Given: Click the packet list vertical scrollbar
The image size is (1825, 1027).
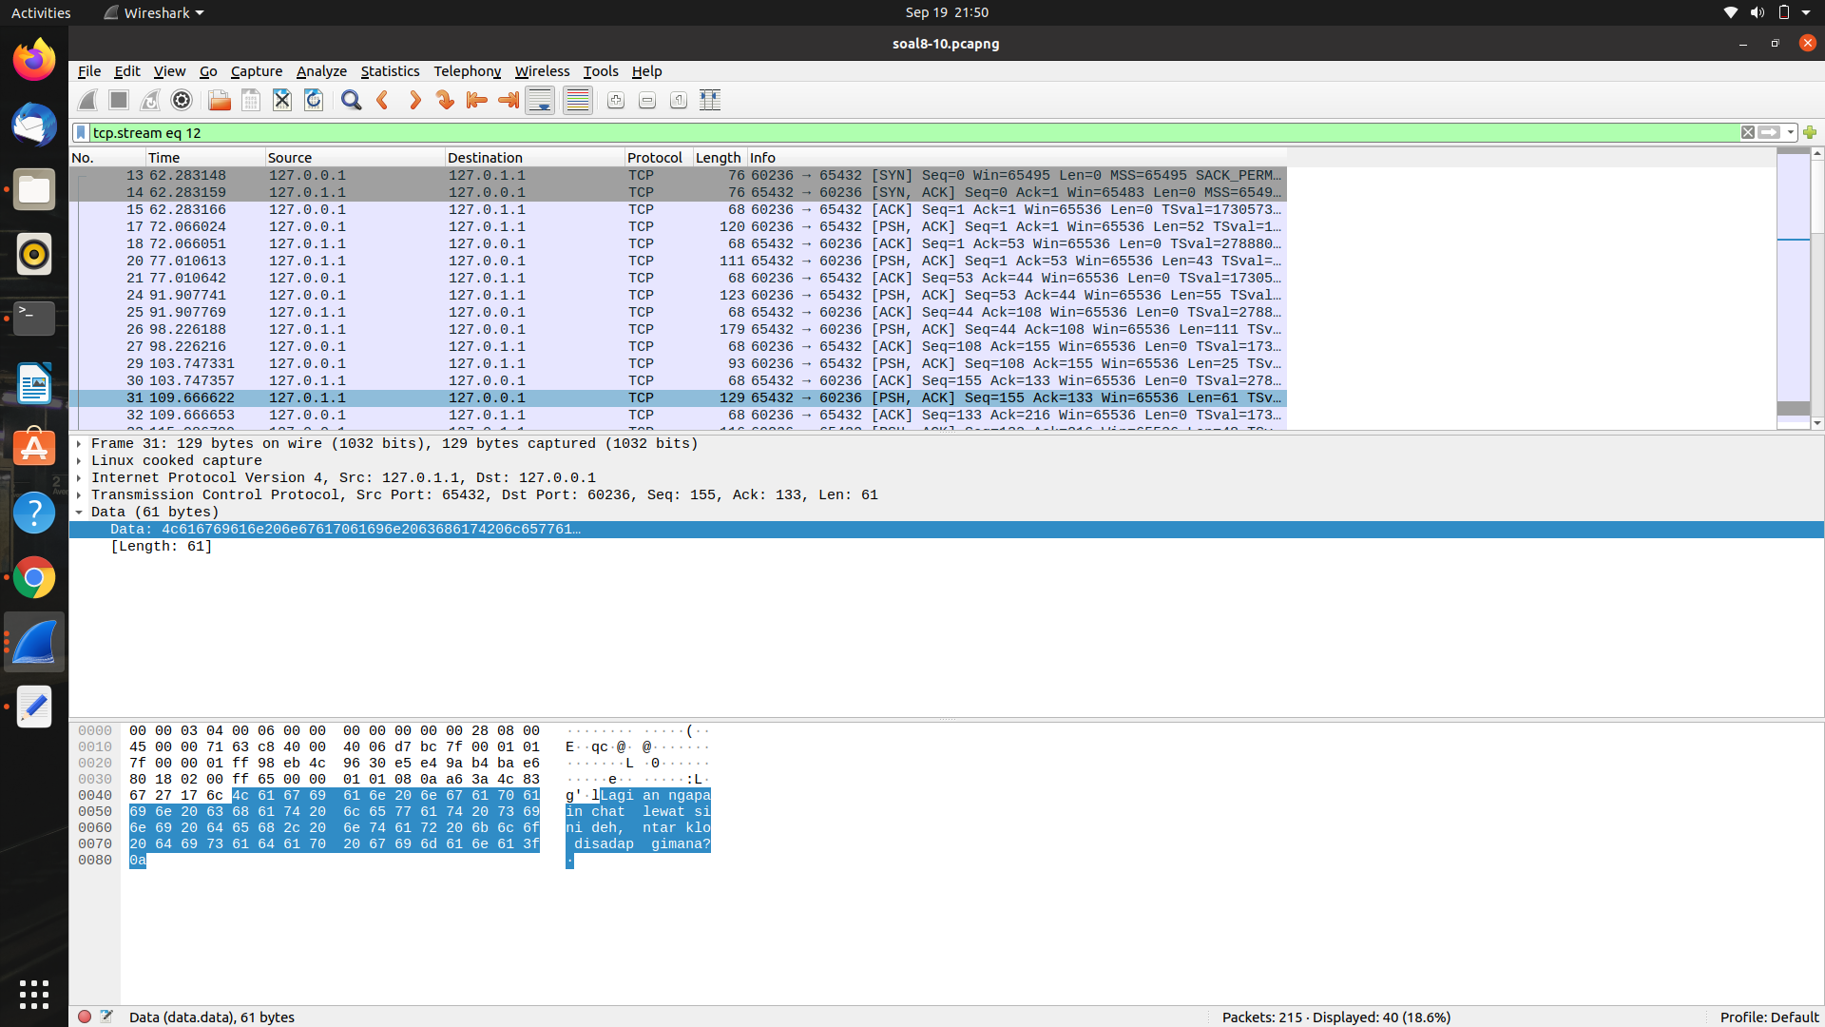Looking at the screenshot, I should tap(1817, 285).
